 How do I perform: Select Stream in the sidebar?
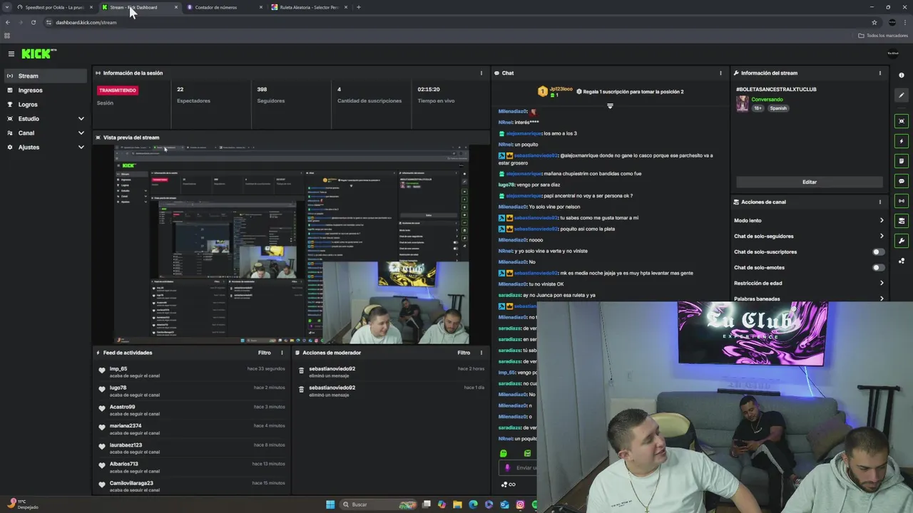pos(46,76)
